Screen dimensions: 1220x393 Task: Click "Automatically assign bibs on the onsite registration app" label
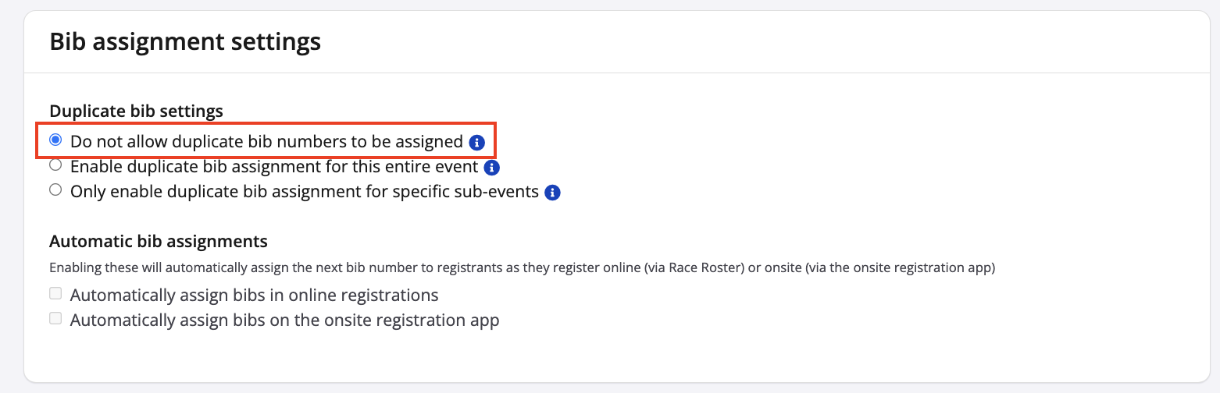tap(284, 320)
